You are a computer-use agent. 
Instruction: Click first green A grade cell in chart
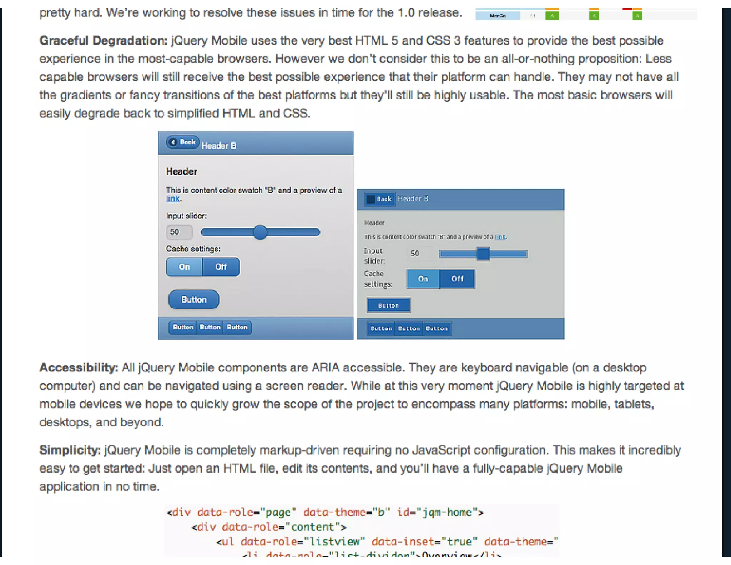click(552, 16)
